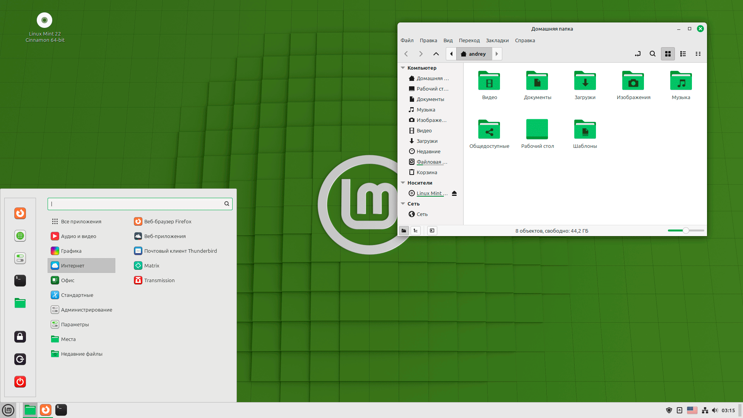Collapse the Сеть sidebar section
The width and height of the screenshot is (743, 418).
pyautogui.click(x=403, y=204)
